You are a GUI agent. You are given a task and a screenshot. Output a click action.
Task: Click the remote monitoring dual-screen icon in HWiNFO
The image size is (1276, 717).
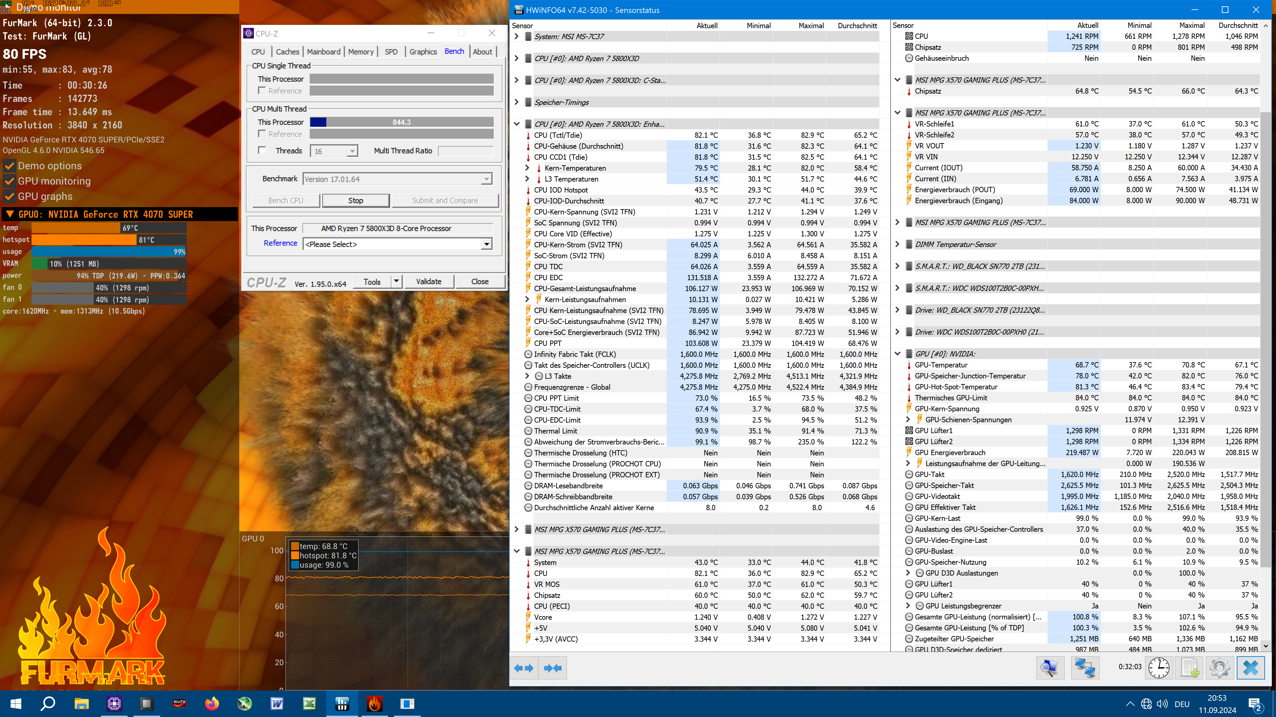(x=1085, y=668)
